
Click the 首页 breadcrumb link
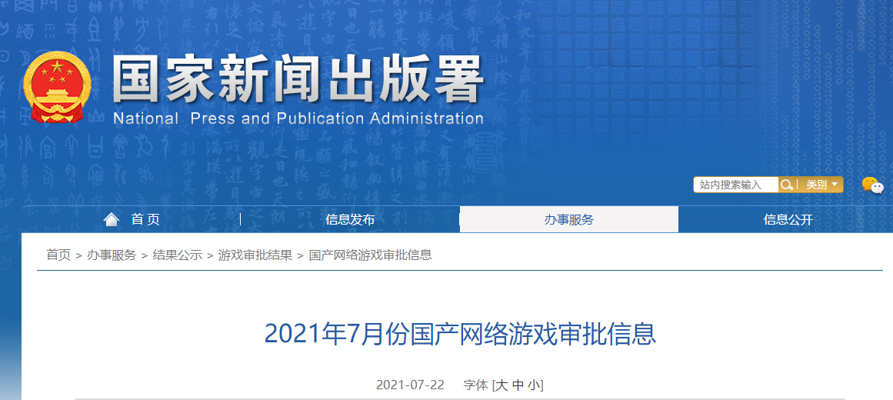pyautogui.click(x=58, y=255)
